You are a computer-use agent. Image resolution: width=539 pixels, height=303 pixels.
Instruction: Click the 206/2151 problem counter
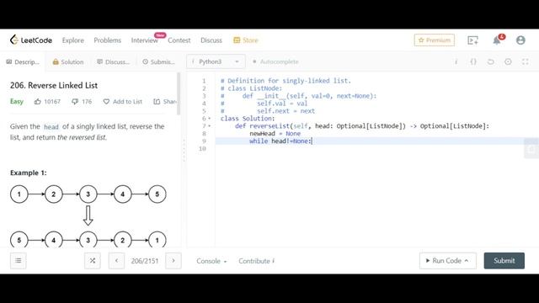pyautogui.click(x=145, y=261)
